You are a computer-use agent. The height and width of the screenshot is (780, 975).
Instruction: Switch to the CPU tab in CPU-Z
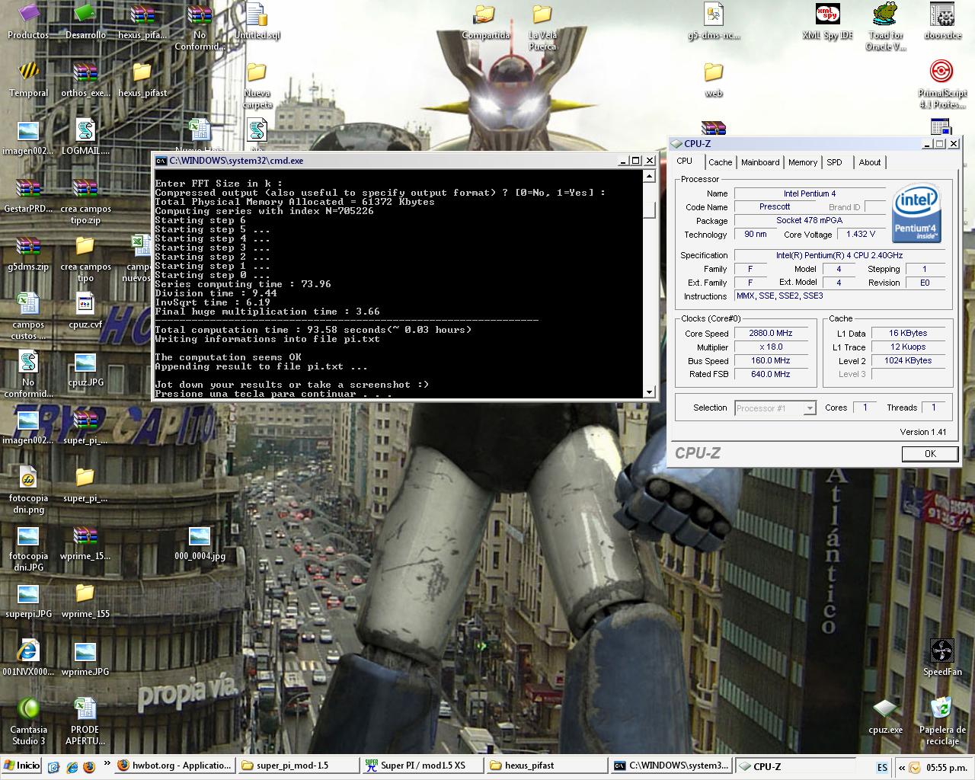pyautogui.click(x=685, y=161)
